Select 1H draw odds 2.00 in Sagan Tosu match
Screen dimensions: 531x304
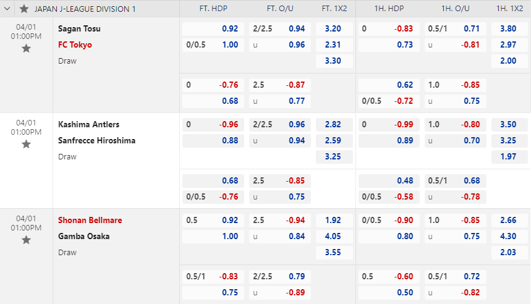509,61
